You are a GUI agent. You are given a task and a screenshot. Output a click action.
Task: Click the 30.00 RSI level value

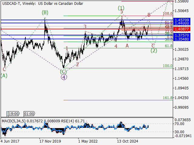coord(179,132)
